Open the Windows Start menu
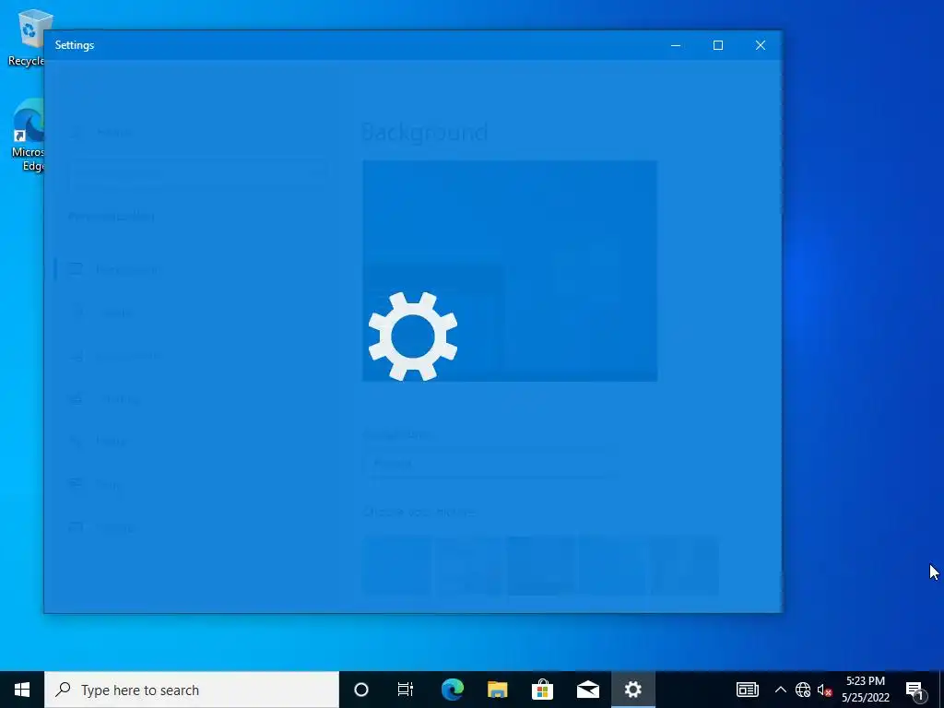 pos(22,690)
